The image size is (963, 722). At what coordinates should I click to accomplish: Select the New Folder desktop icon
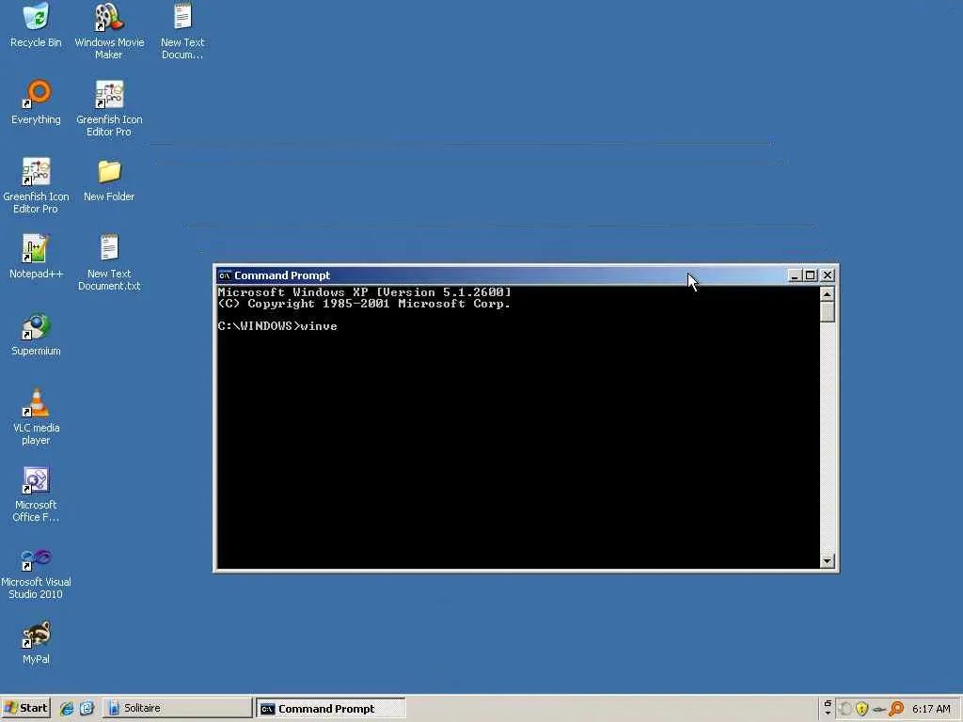(x=109, y=180)
